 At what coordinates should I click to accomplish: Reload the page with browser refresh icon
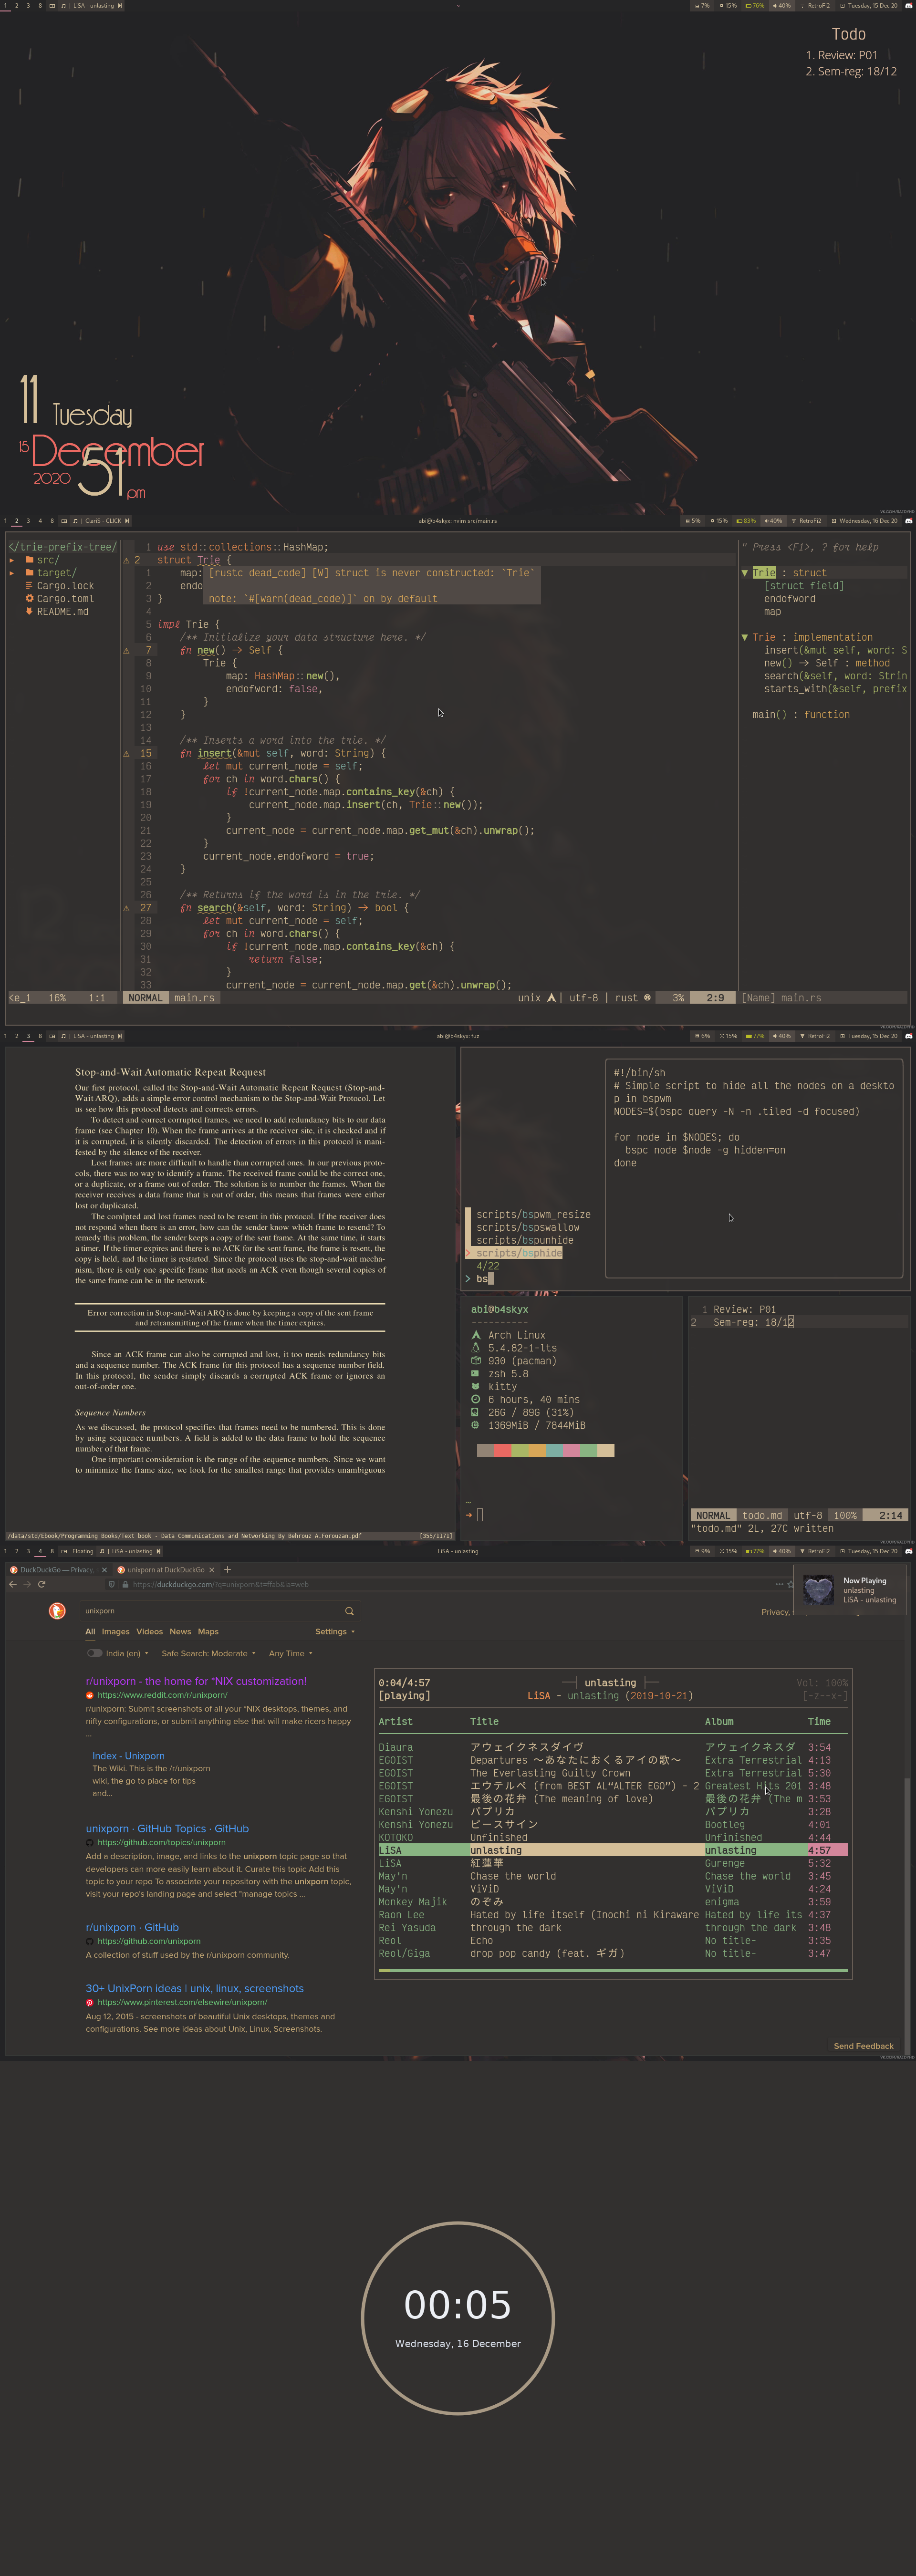coord(42,1584)
